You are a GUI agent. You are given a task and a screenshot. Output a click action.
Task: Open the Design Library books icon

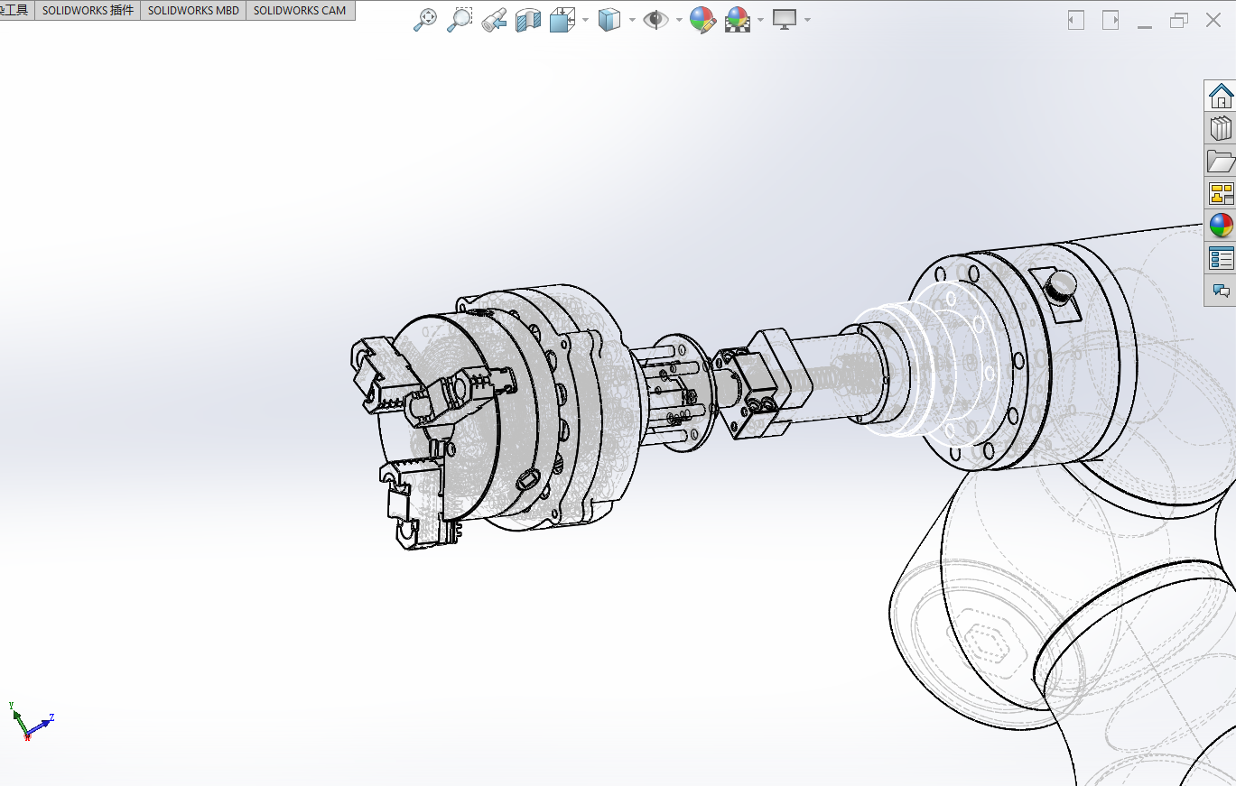[x=1221, y=128]
